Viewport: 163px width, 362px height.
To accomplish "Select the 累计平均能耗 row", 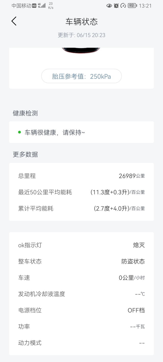I will [81, 208].
